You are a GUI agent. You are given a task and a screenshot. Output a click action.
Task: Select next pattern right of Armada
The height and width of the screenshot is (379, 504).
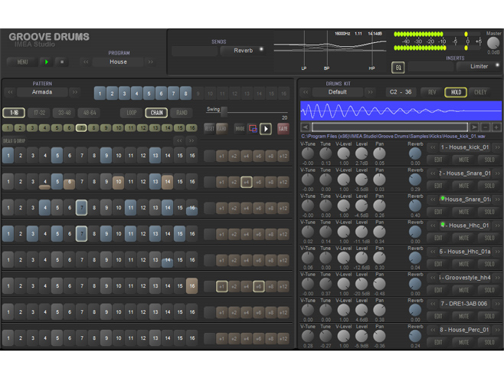75,92
